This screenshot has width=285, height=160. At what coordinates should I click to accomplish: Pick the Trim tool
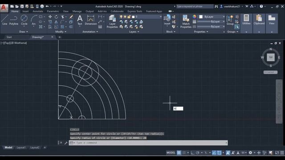pyautogui.click(x=63, y=17)
